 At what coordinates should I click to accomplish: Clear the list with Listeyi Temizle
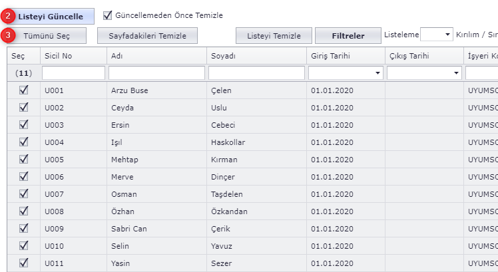click(274, 35)
